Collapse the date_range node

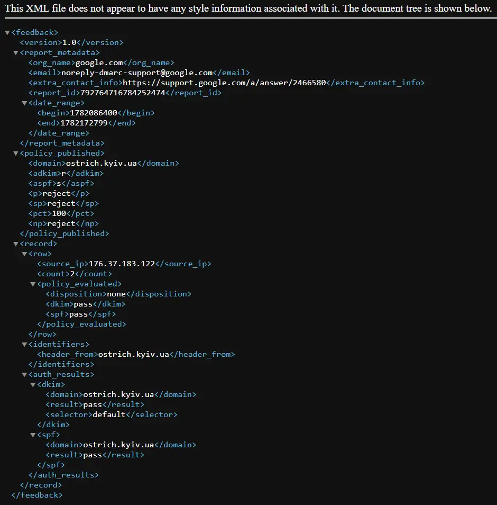point(24,103)
